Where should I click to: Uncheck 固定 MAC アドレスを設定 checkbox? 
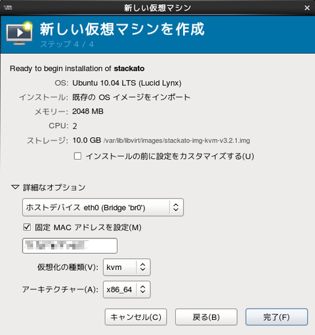27,227
